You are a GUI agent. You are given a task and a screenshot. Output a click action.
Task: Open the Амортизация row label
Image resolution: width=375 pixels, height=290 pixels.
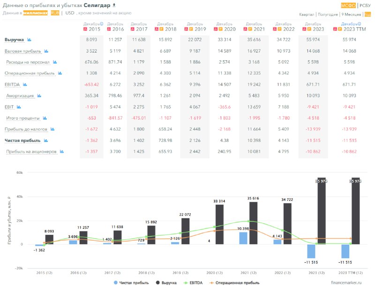pyautogui.click(x=20, y=96)
